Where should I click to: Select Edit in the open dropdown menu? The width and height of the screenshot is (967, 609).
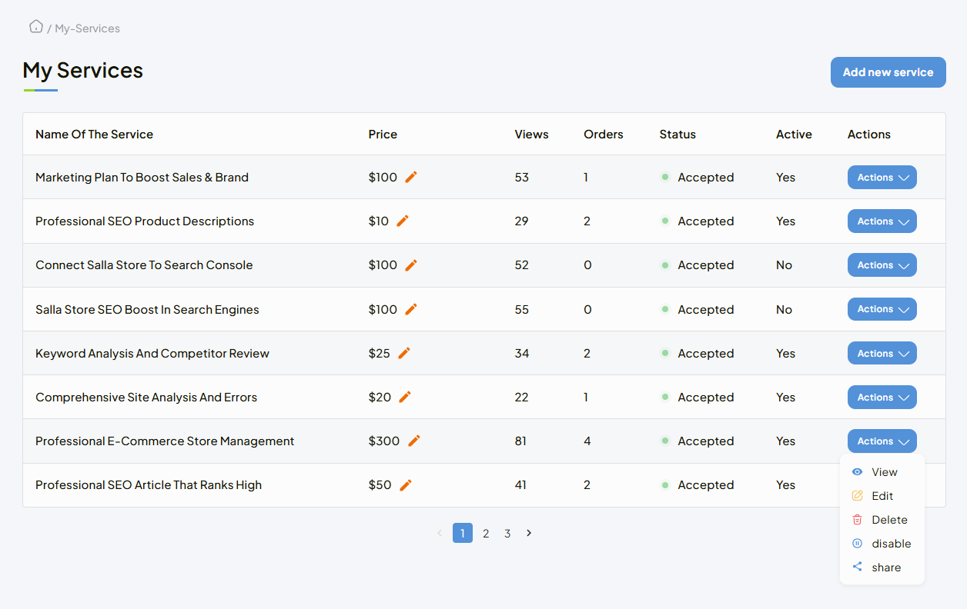(x=882, y=496)
